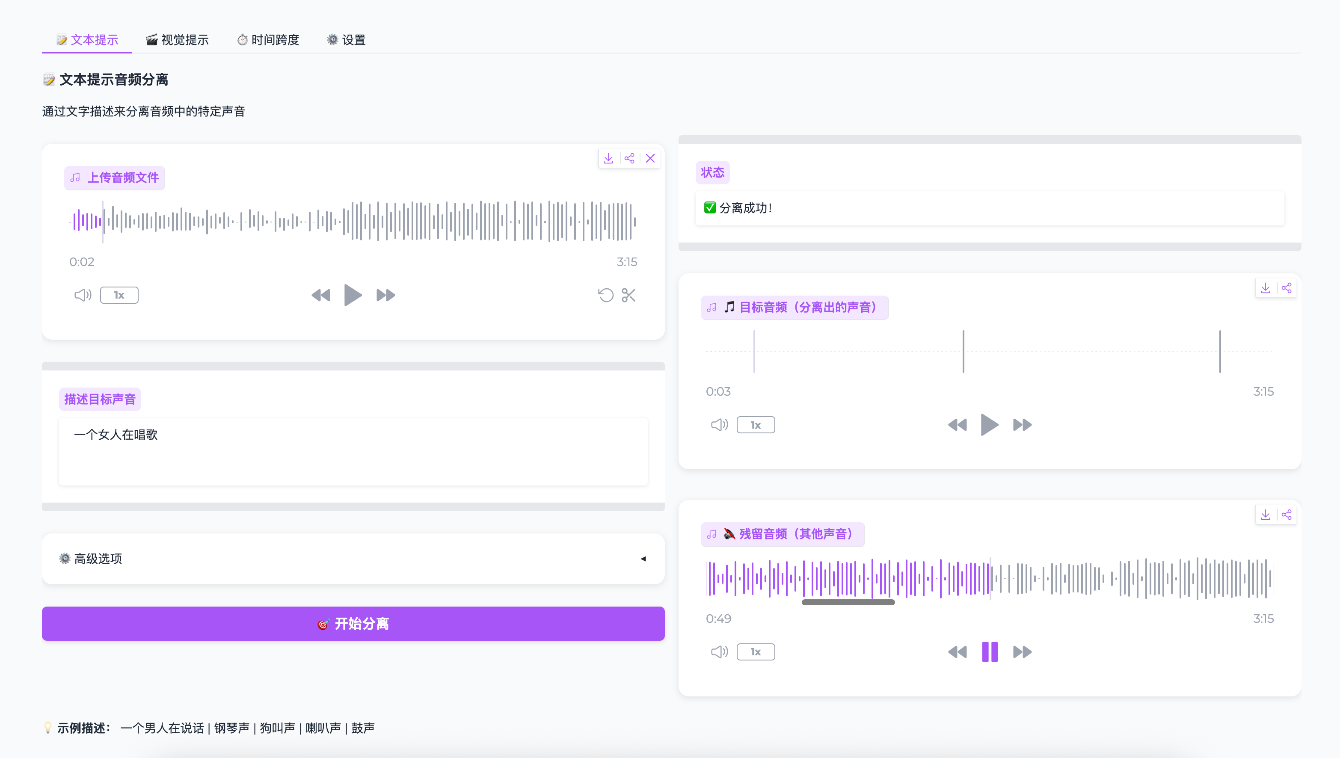Download the uploaded audio file
The width and height of the screenshot is (1340, 758).
click(608, 158)
